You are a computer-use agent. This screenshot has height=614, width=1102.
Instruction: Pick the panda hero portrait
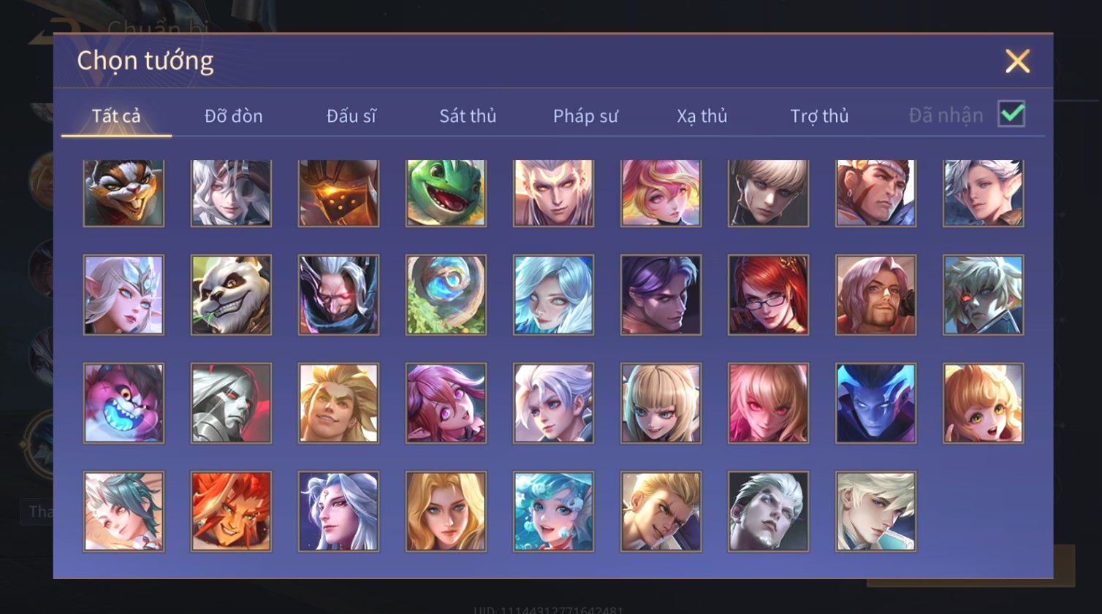pyautogui.click(x=231, y=295)
